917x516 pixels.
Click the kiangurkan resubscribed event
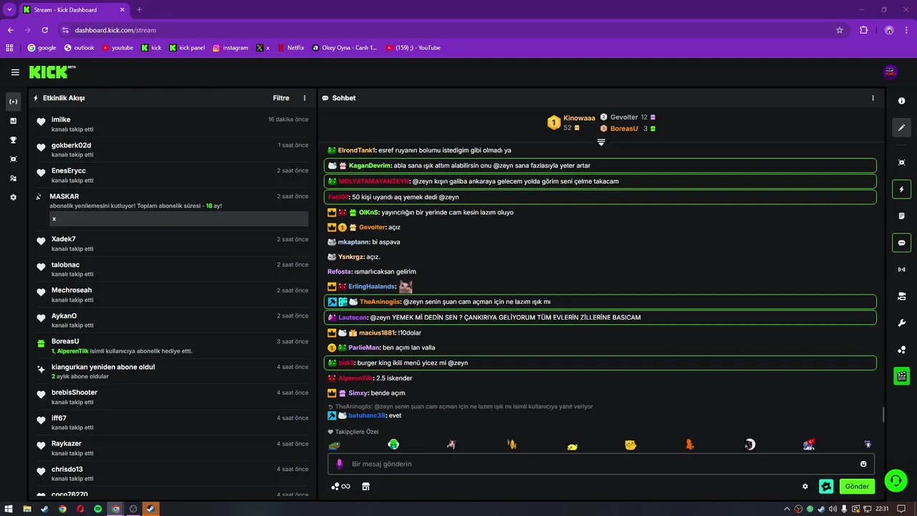(x=172, y=371)
